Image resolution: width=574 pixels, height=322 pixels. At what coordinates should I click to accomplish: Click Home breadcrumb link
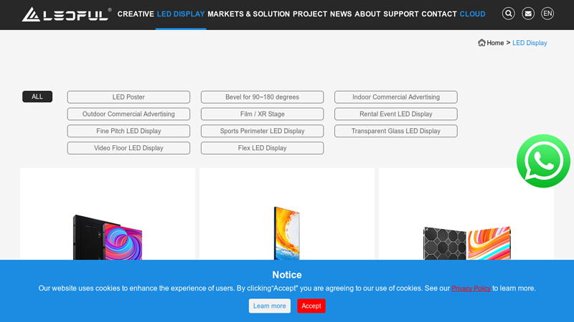495,43
